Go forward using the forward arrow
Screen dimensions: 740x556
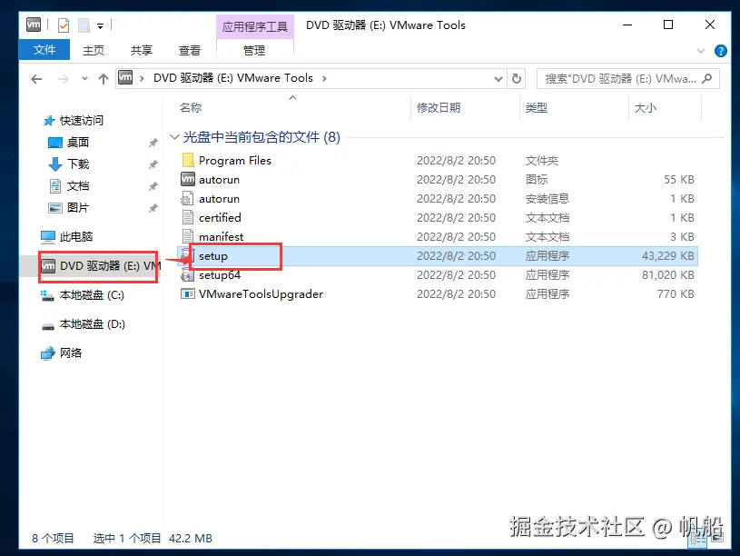click(63, 79)
